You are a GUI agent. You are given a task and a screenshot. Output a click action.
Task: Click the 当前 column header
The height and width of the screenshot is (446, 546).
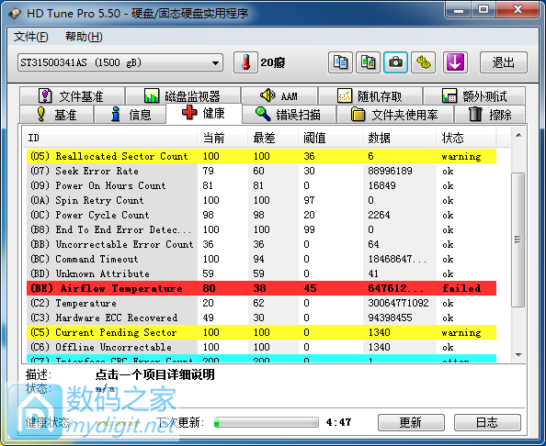coord(222,138)
